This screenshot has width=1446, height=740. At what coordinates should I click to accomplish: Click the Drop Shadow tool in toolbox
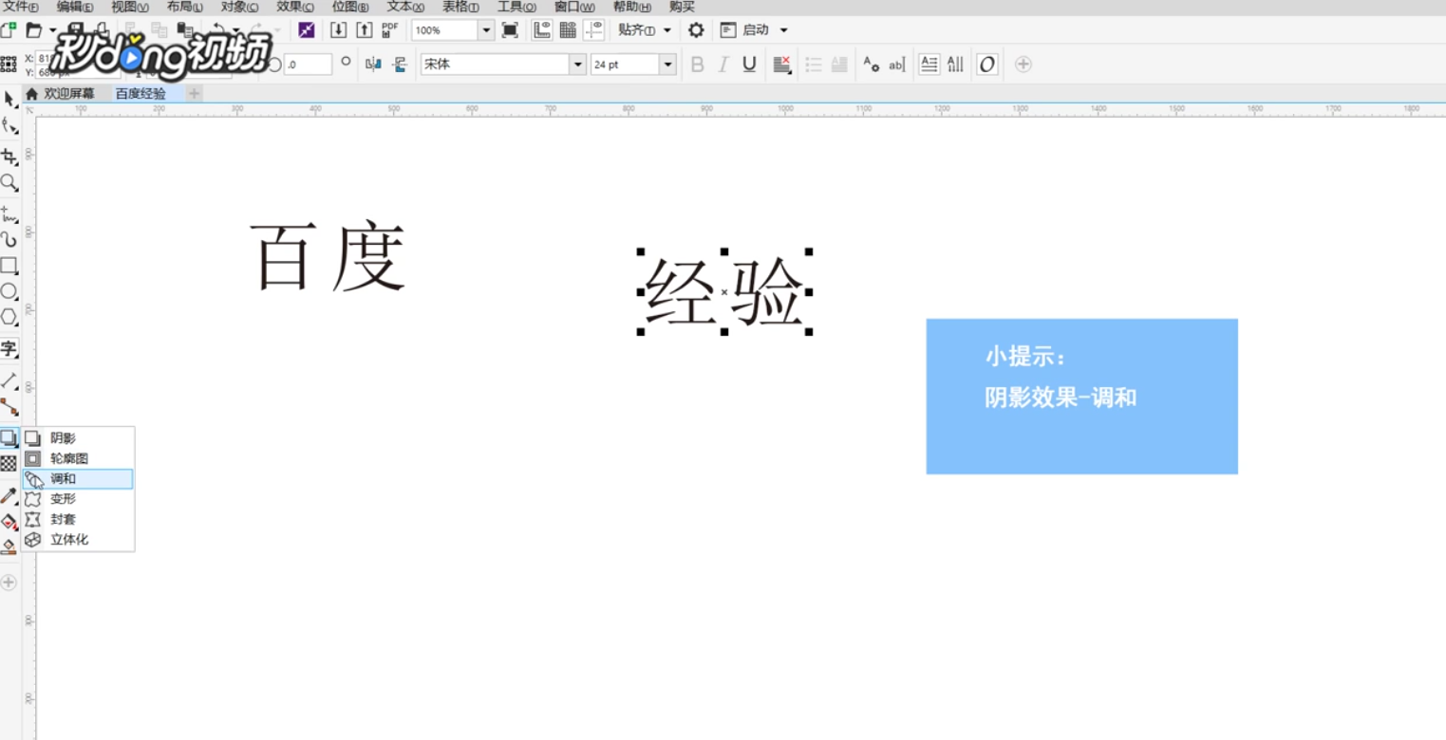click(9, 437)
